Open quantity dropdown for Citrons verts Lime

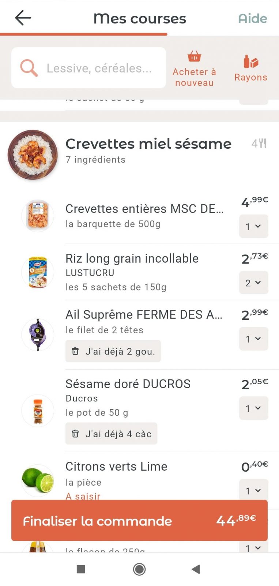coord(253,490)
